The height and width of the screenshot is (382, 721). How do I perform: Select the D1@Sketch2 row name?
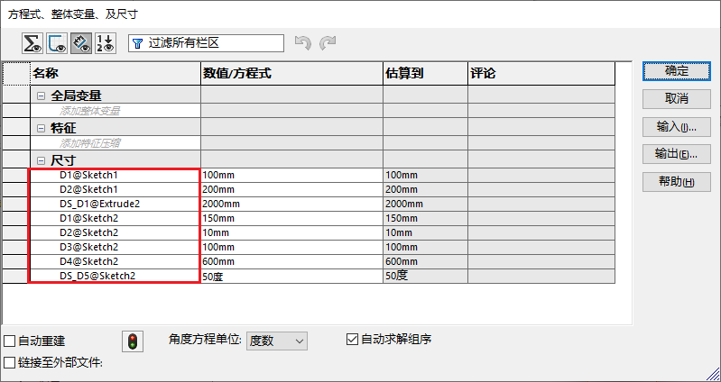tap(89, 218)
